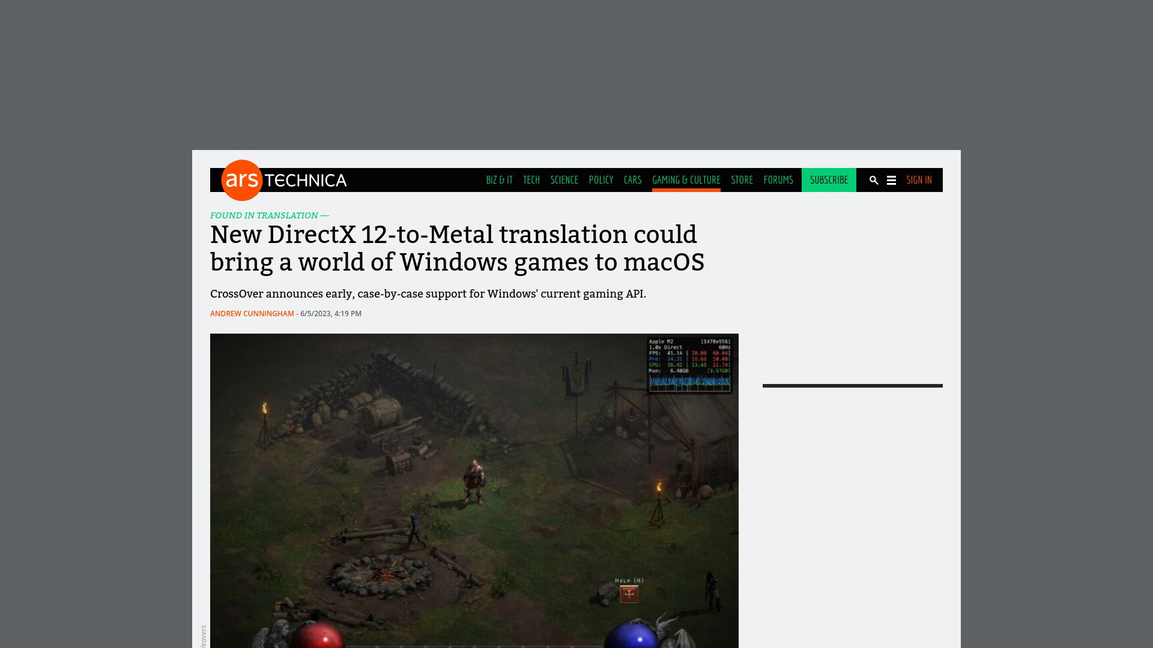This screenshot has width=1153, height=648.
Task: Open the Policy section
Action: pos(601,180)
